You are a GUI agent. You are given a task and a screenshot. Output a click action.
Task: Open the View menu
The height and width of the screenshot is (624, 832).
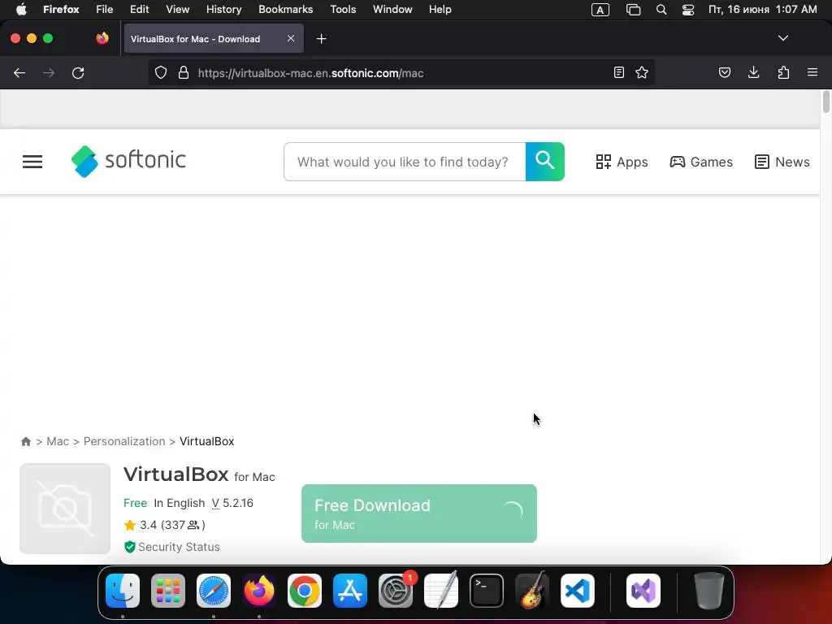point(177,10)
